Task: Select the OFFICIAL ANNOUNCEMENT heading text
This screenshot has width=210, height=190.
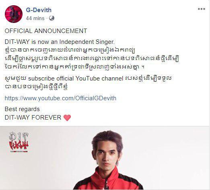Action: click(x=46, y=31)
